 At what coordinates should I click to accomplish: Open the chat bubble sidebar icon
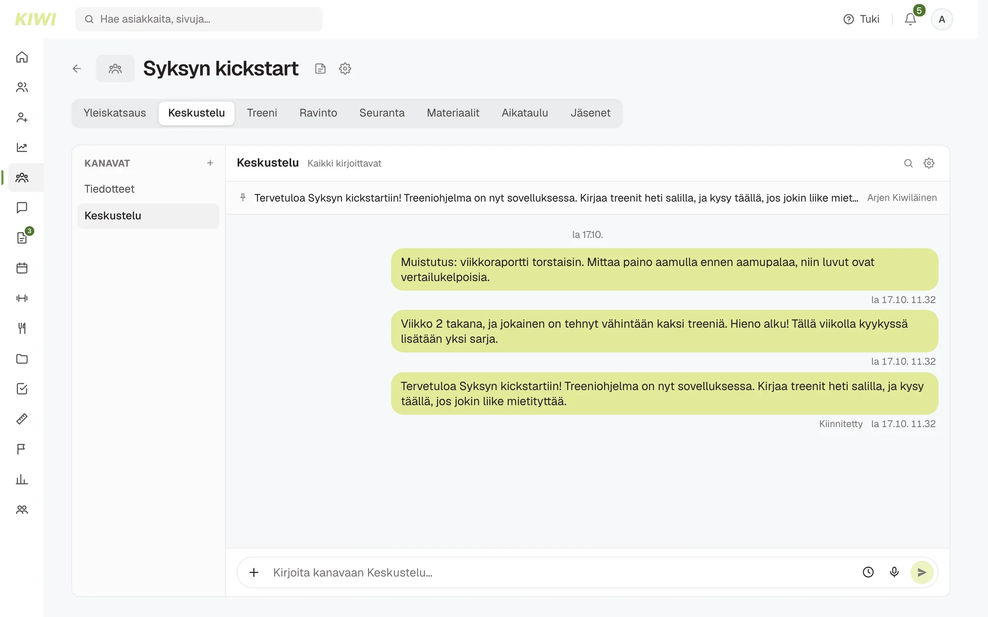(22, 208)
